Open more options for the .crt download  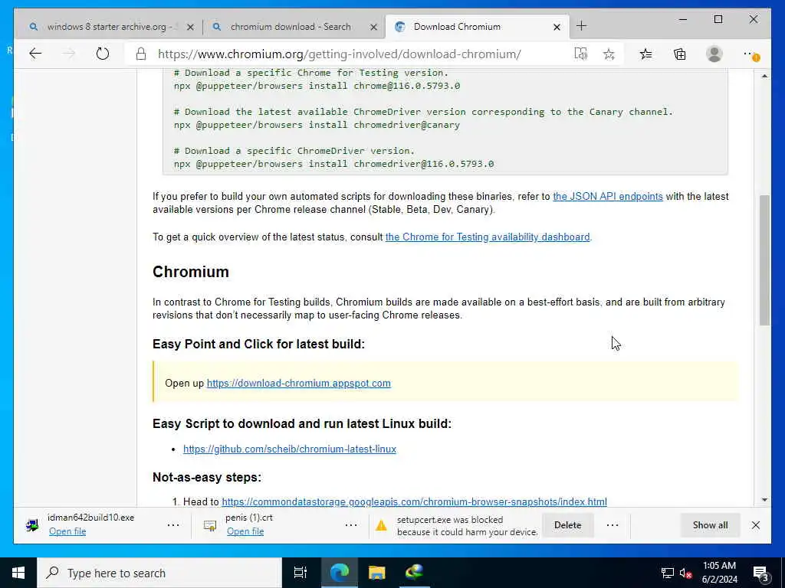(351, 525)
